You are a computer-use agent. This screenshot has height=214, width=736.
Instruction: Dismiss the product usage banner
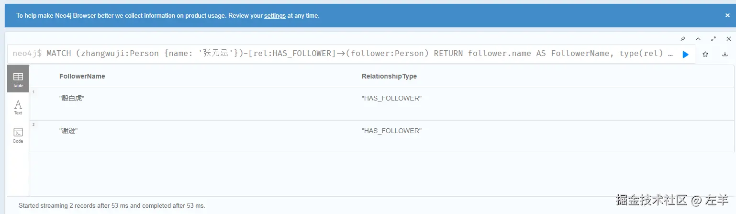pyautogui.click(x=727, y=15)
